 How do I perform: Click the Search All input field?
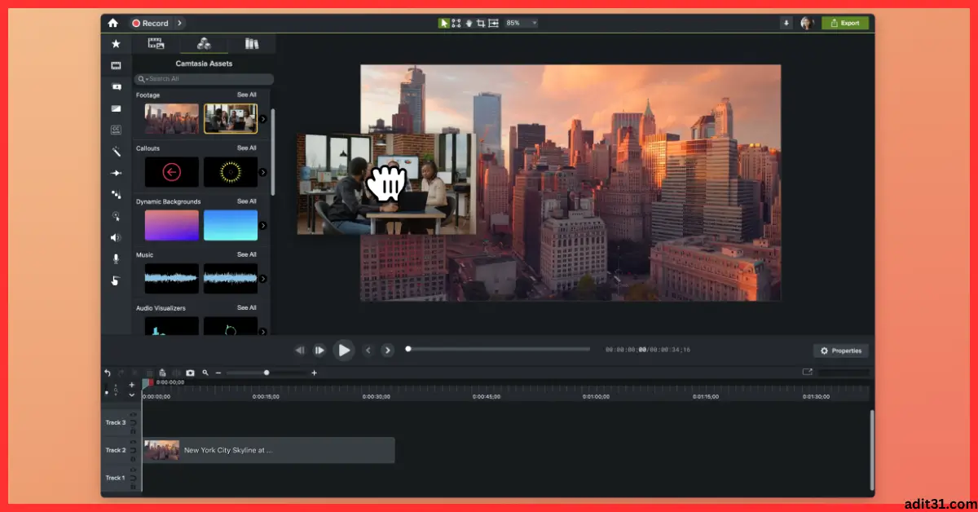pos(204,79)
